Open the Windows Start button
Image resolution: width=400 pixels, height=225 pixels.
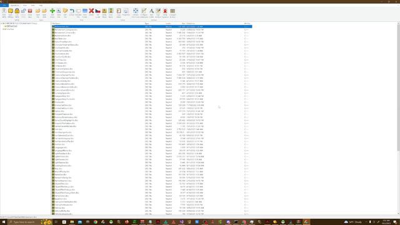pos(4,222)
